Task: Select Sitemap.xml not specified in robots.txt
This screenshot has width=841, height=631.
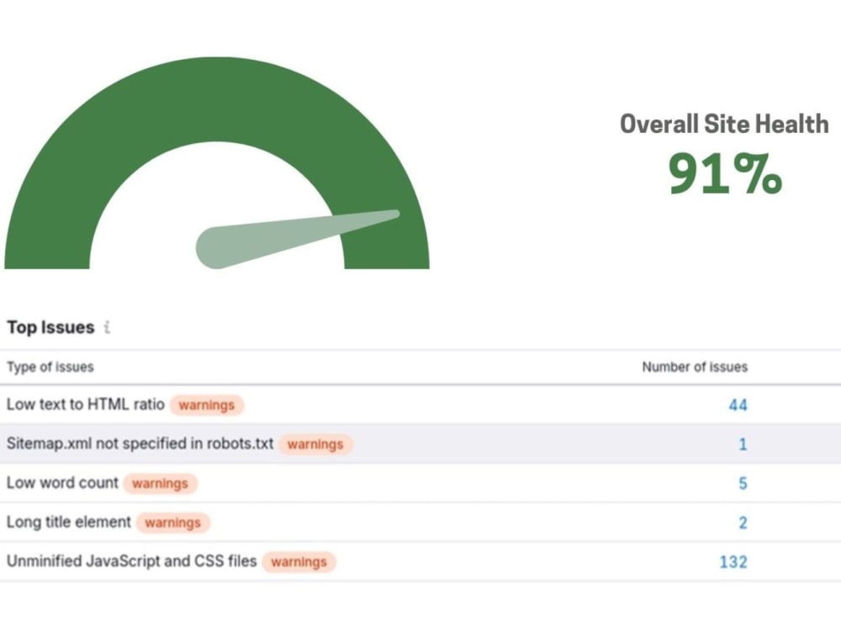Action: coord(140,443)
